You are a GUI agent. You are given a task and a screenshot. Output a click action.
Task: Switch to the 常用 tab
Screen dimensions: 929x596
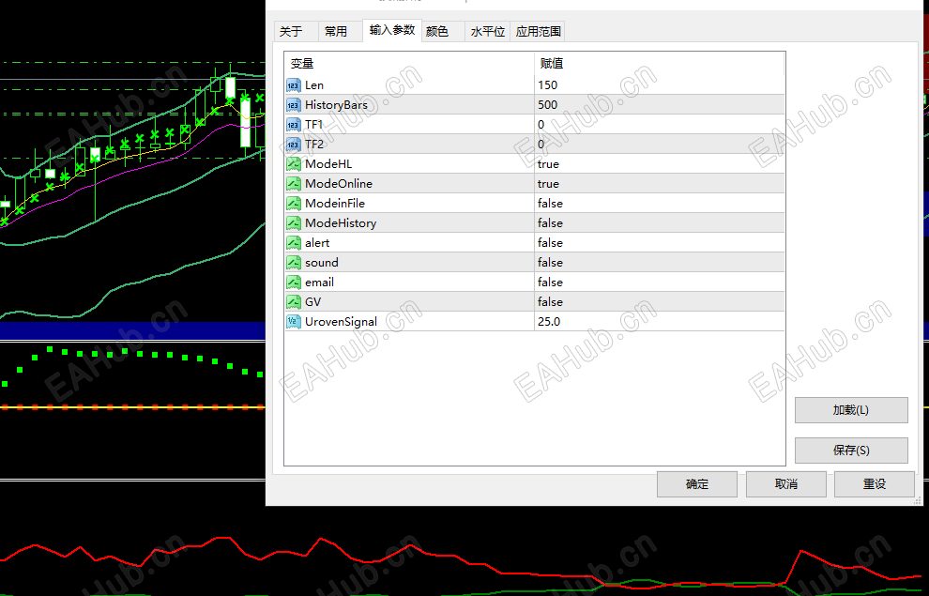click(341, 31)
